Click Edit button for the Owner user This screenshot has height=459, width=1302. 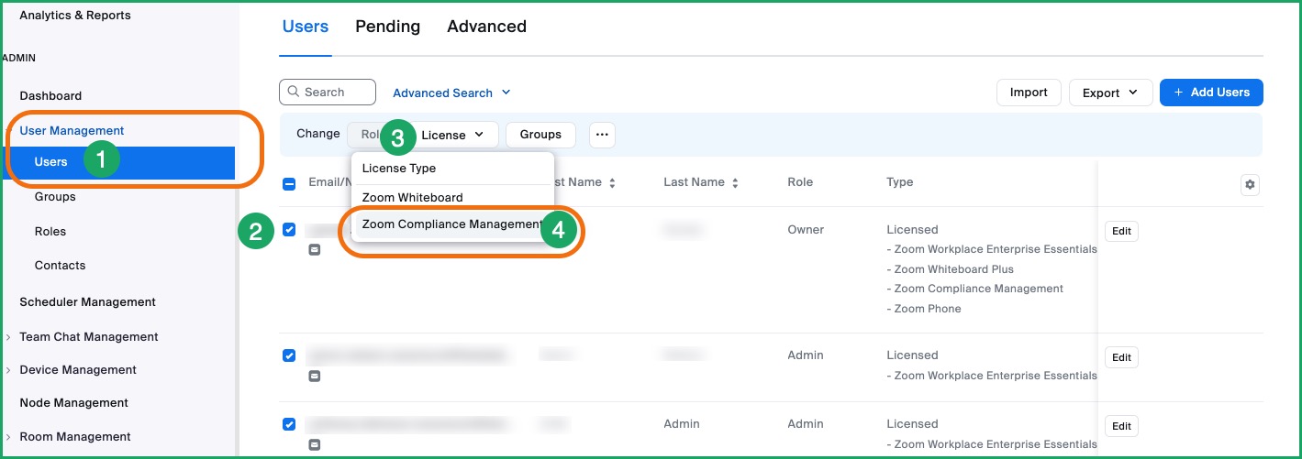[x=1121, y=232]
